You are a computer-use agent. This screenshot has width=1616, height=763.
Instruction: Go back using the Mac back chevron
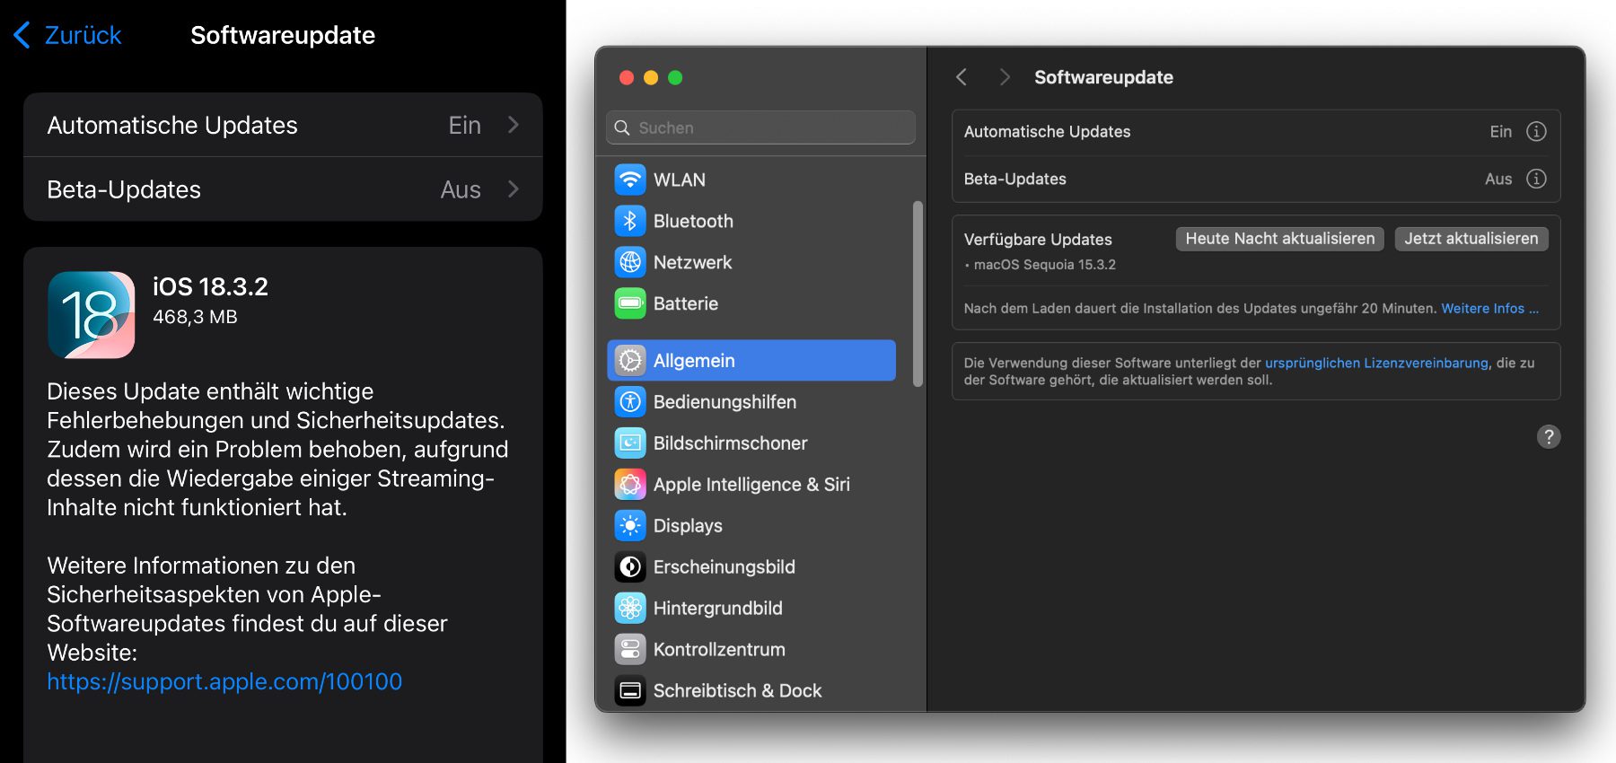(x=962, y=77)
